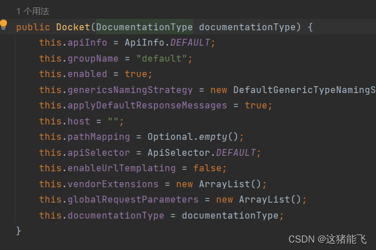Click 'true' on the this.enabled line
The image size is (376, 250).
[136, 74]
